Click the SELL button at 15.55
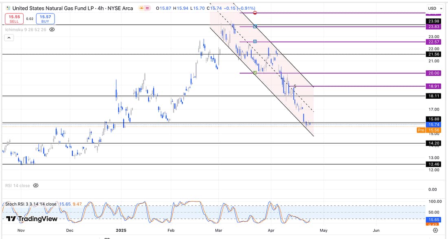The height and width of the screenshot is (239, 448). click(x=14, y=19)
